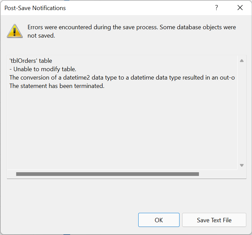The height and width of the screenshot is (235, 252).
Task: Click the "Post-Save Notifications" title text
Action: 35,8
